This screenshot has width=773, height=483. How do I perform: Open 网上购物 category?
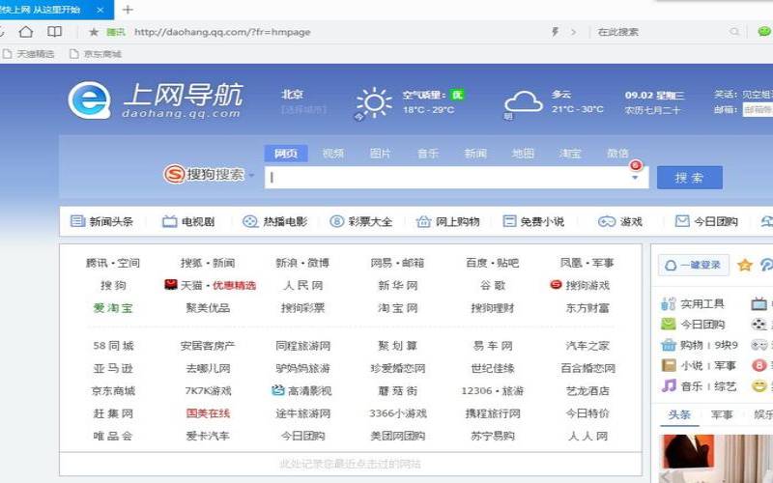click(x=447, y=221)
